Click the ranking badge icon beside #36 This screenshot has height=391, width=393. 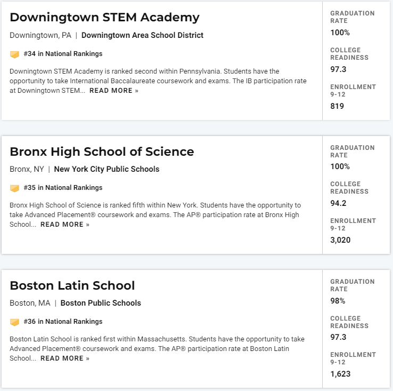click(x=14, y=322)
